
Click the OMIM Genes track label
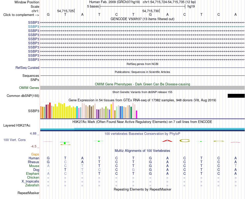[29, 88]
